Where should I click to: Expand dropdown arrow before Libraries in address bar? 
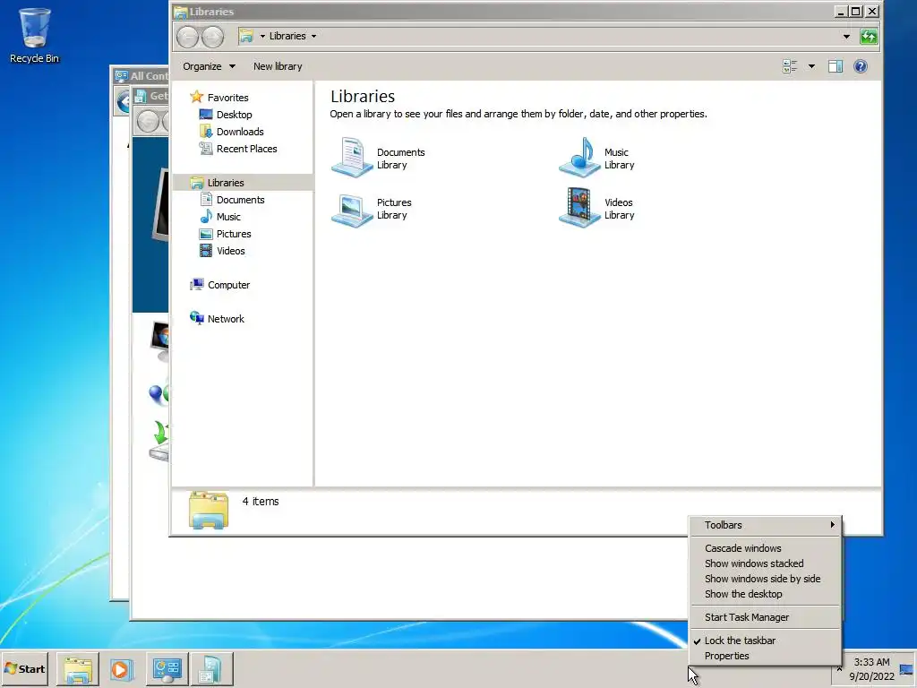pos(262,36)
